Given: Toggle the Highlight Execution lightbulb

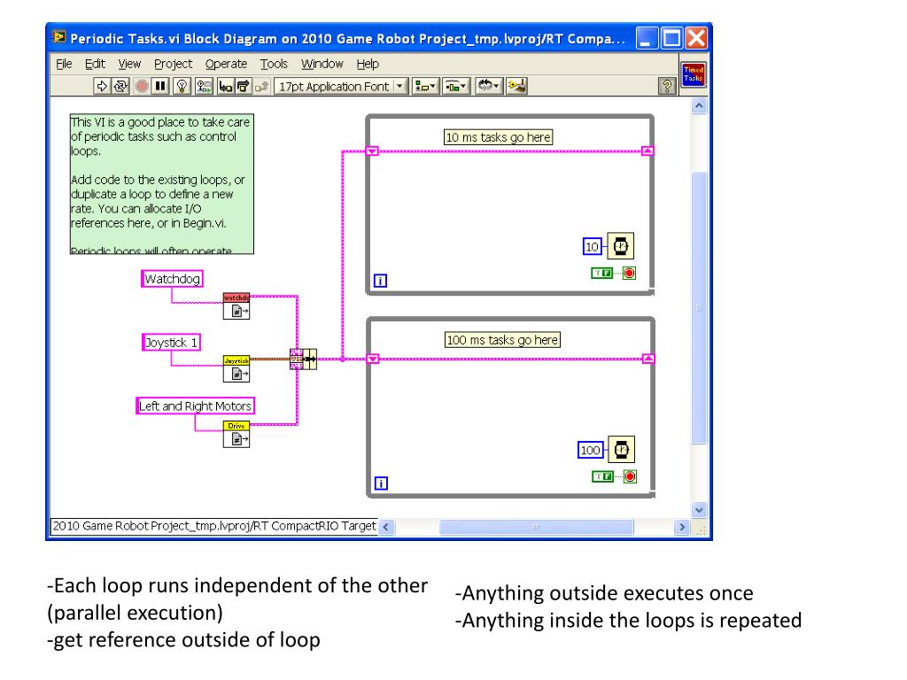Looking at the screenshot, I should (x=182, y=86).
